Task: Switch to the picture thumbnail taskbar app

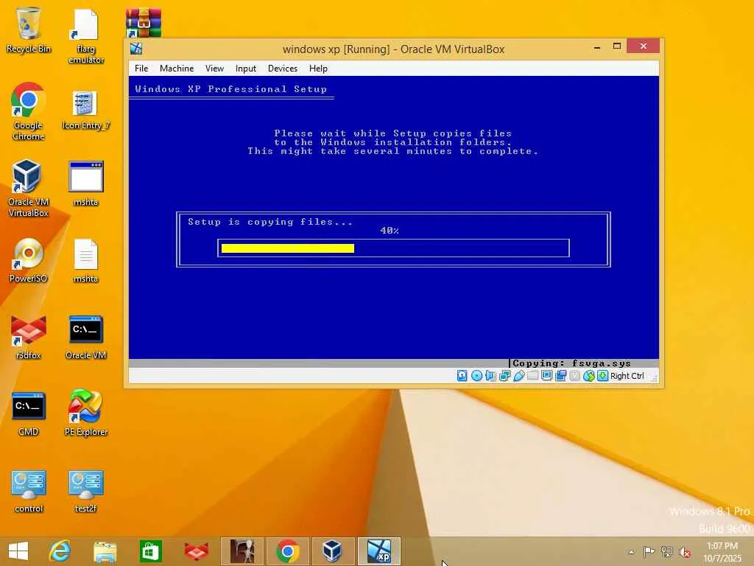Action: (x=242, y=551)
